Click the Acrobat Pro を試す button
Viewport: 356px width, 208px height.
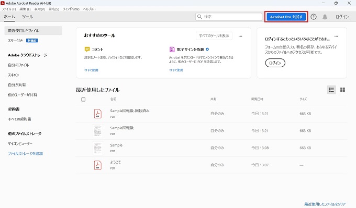[286, 17]
